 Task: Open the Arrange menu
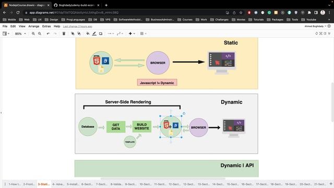coord(33,26)
